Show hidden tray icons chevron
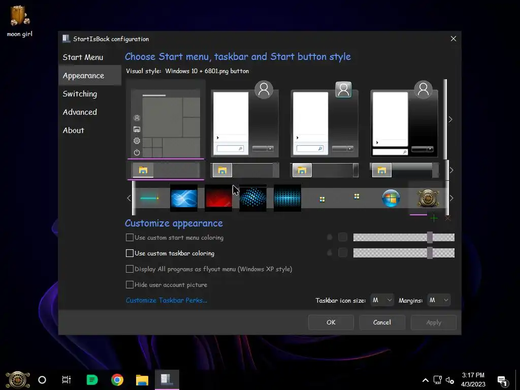The height and width of the screenshot is (390, 520). click(x=425, y=380)
